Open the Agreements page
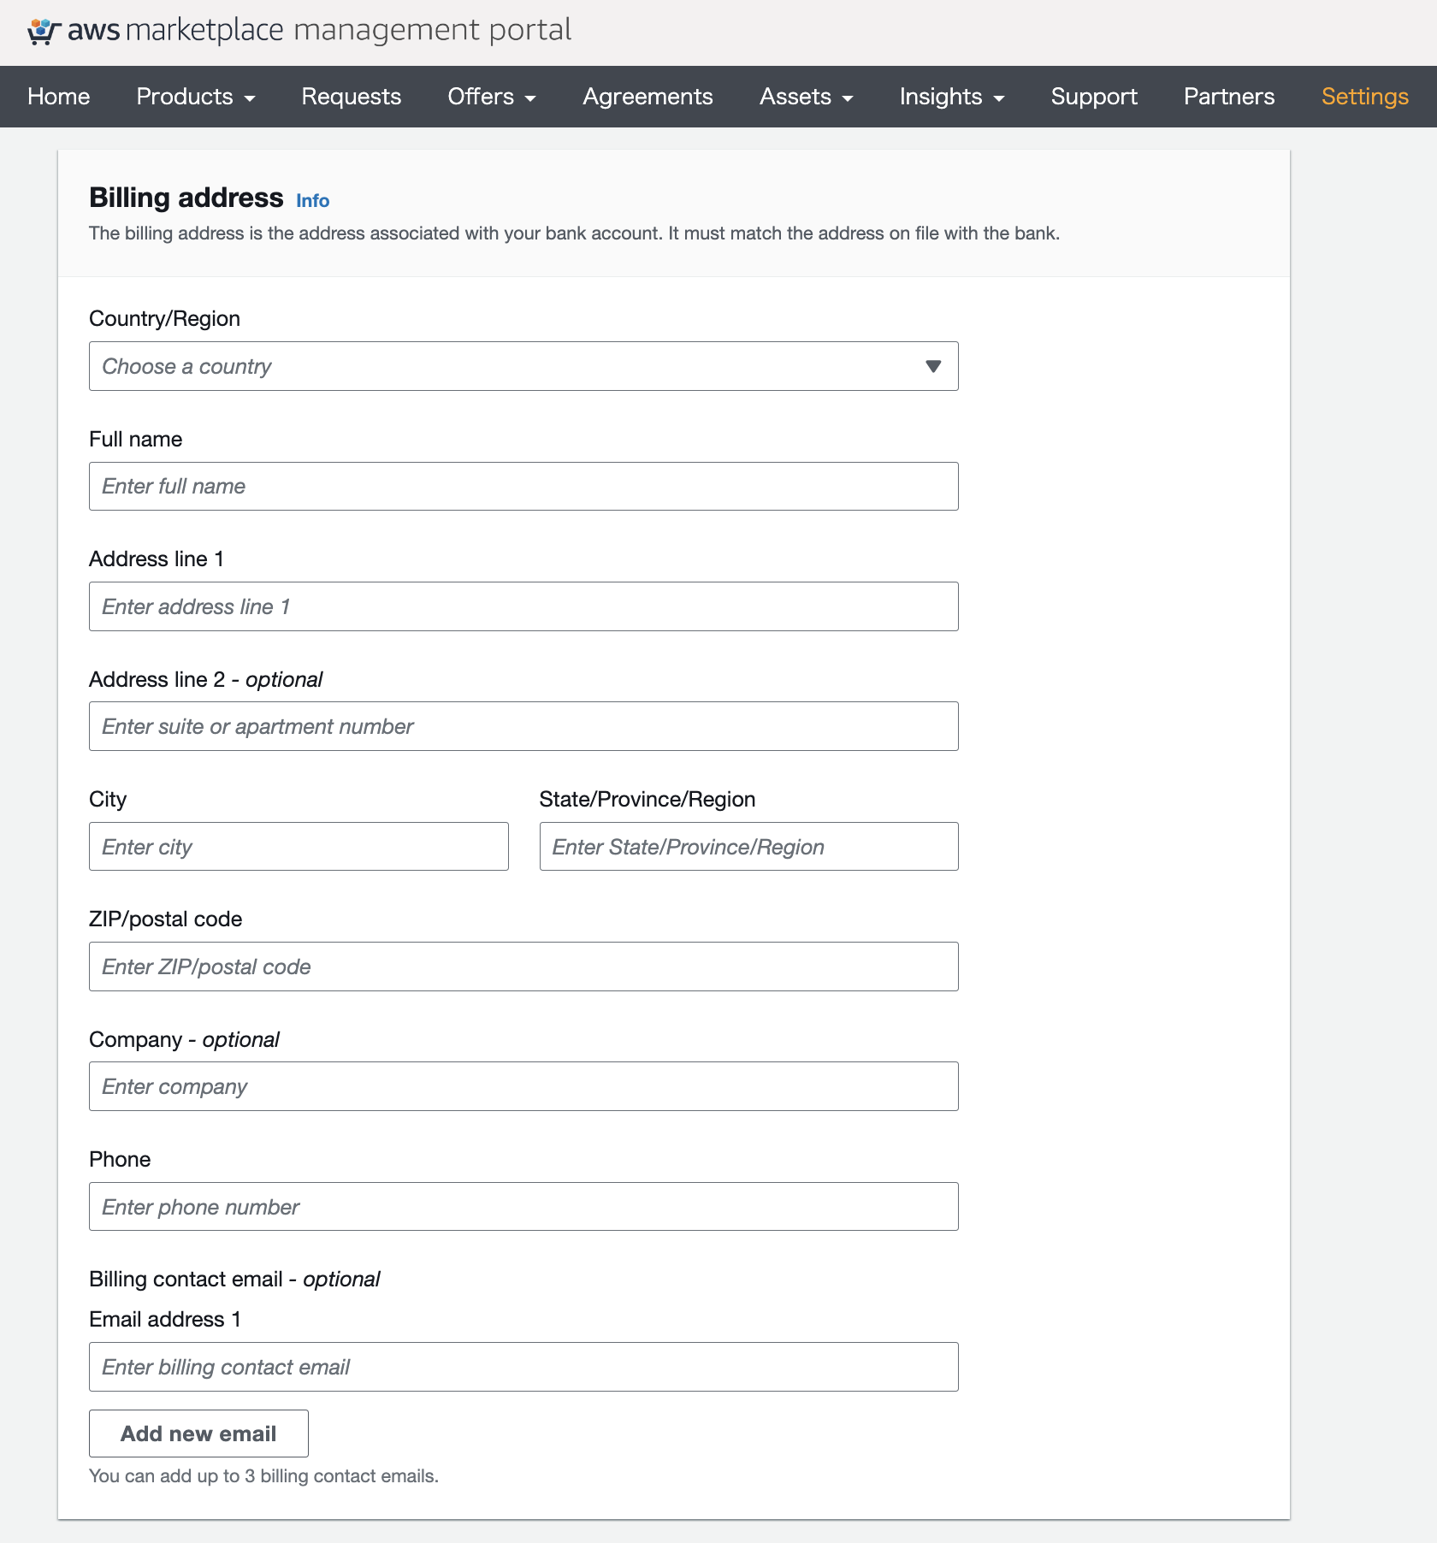1437x1543 pixels. coord(648,97)
